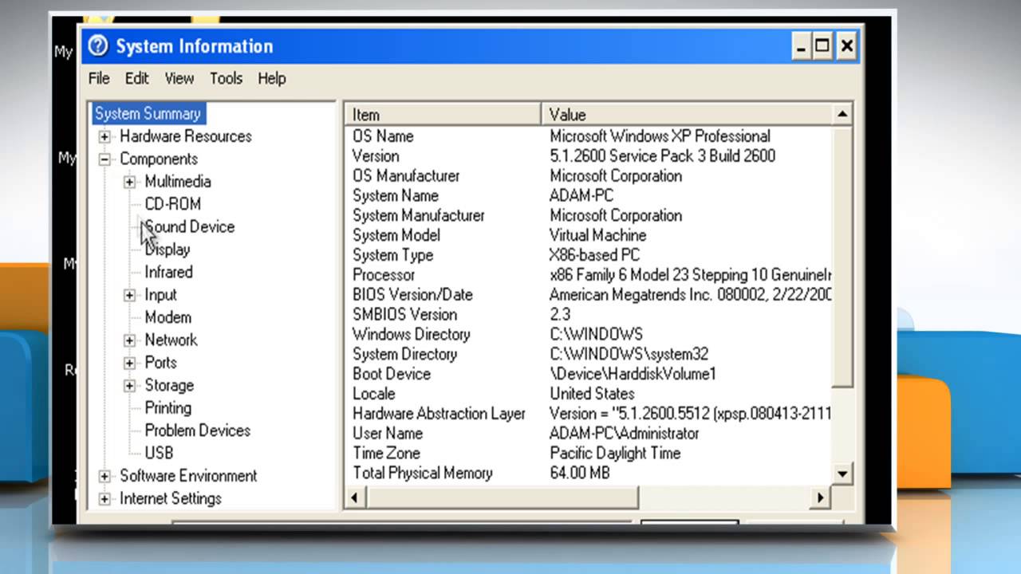The width and height of the screenshot is (1021, 574).
Task: Open the File menu
Action: pos(99,78)
